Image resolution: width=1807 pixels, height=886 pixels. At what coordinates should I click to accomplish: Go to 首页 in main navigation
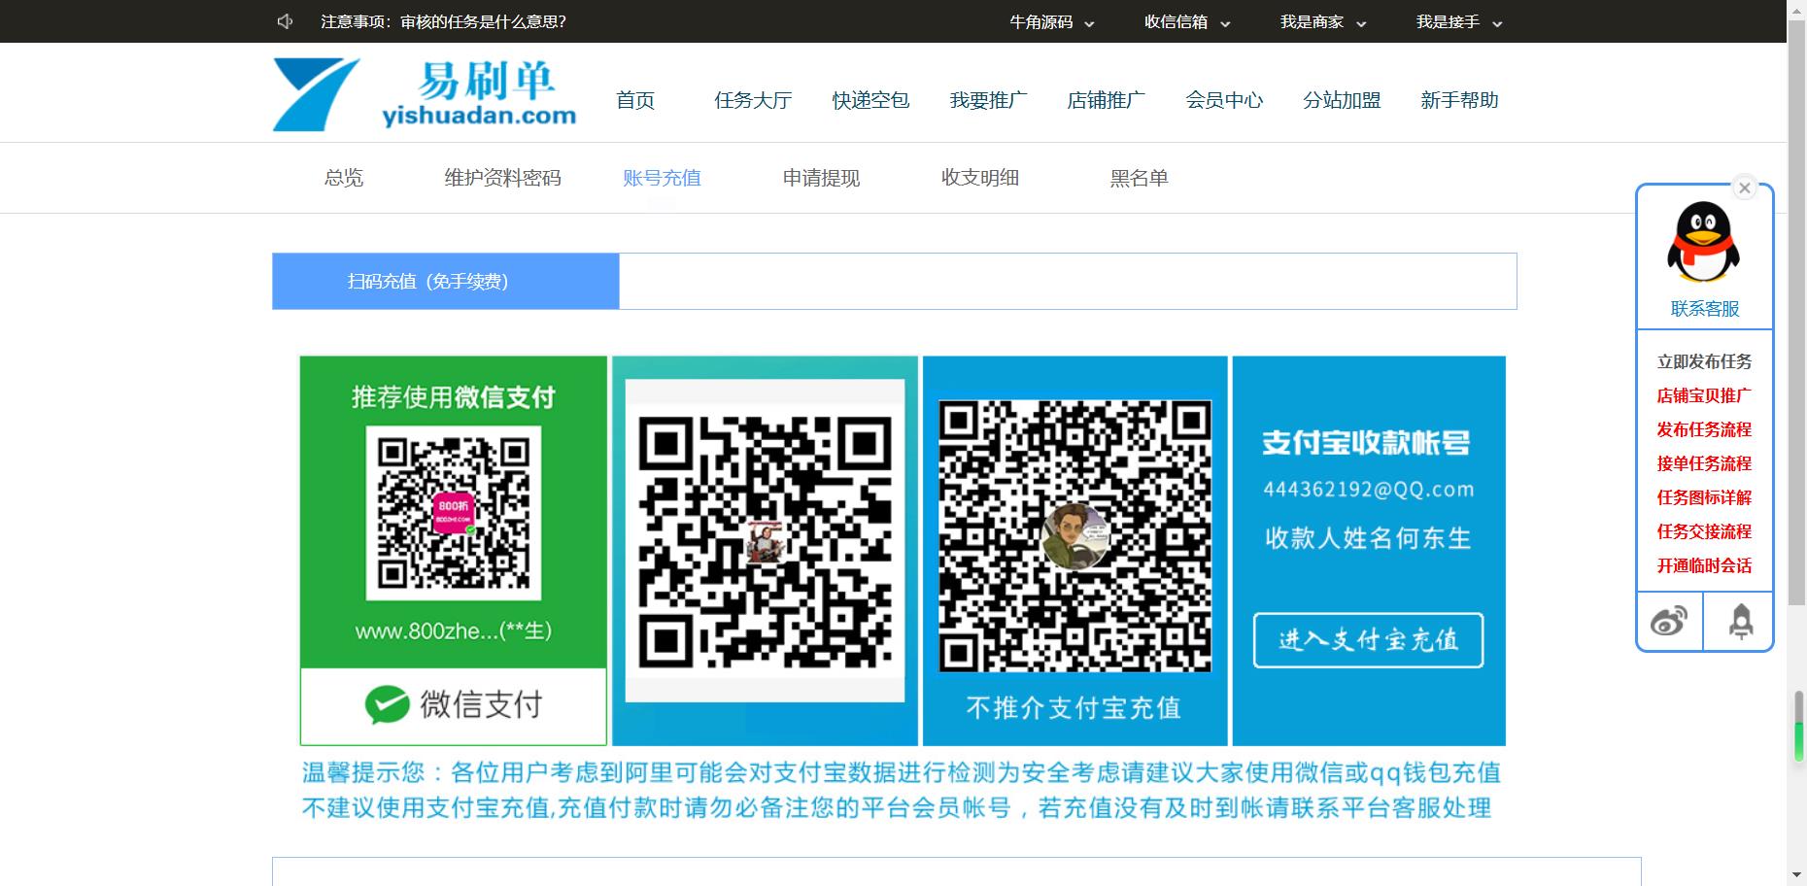point(635,100)
